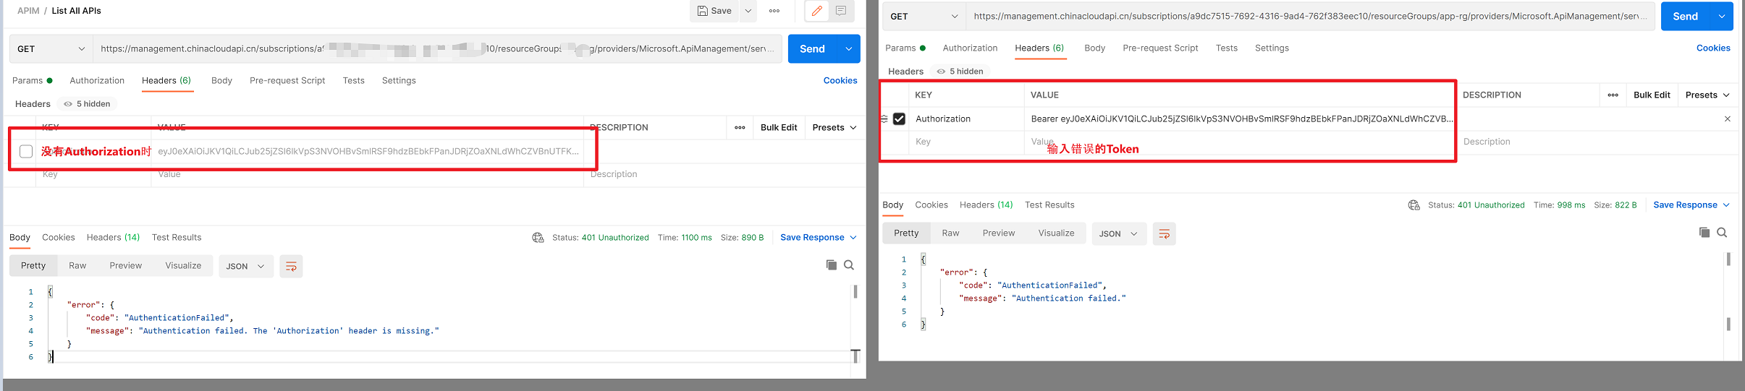Click the Send button in the right window
This screenshot has height=391, width=1745.
[x=1684, y=17]
